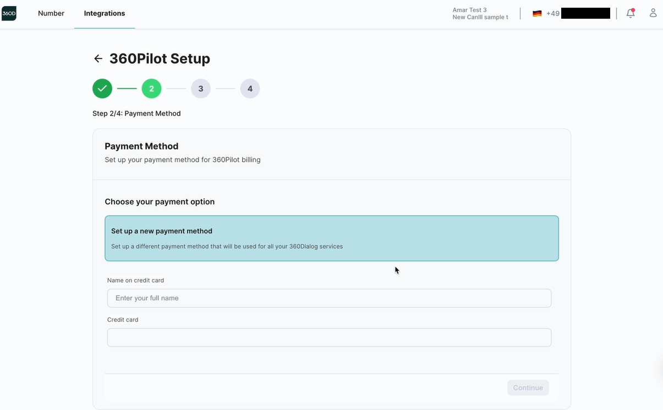The width and height of the screenshot is (663, 410).
Task: Click the 'Step 2/4: Payment Method' text
Action: pyautogui.click(x=136, y=113)
